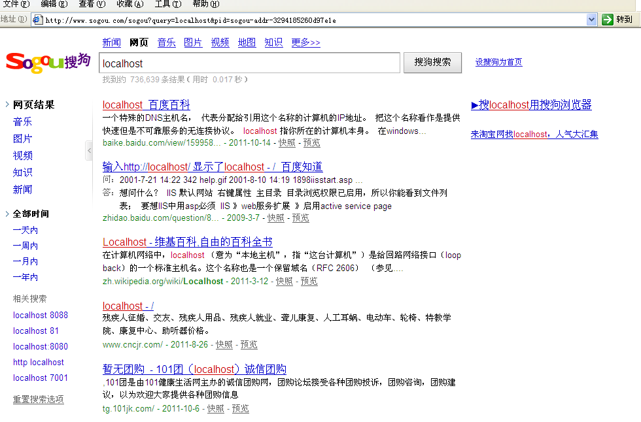Open the Localhost 维基百科 result
The height and width of the screenshot is (422, 641).
tap(188, 242)
